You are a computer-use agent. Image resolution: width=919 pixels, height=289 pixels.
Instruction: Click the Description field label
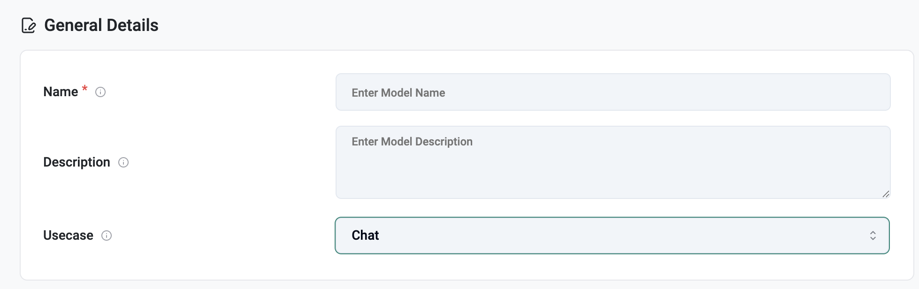click(77, 162)
